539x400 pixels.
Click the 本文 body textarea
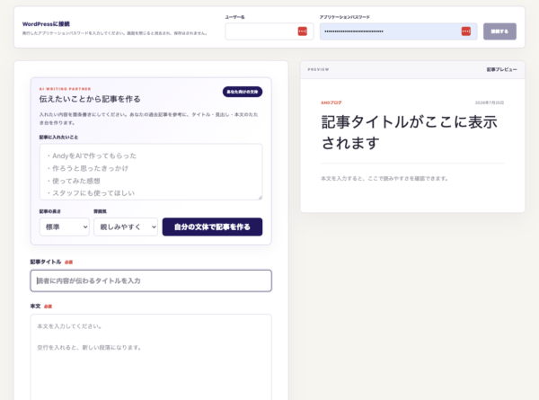(151, 357)
